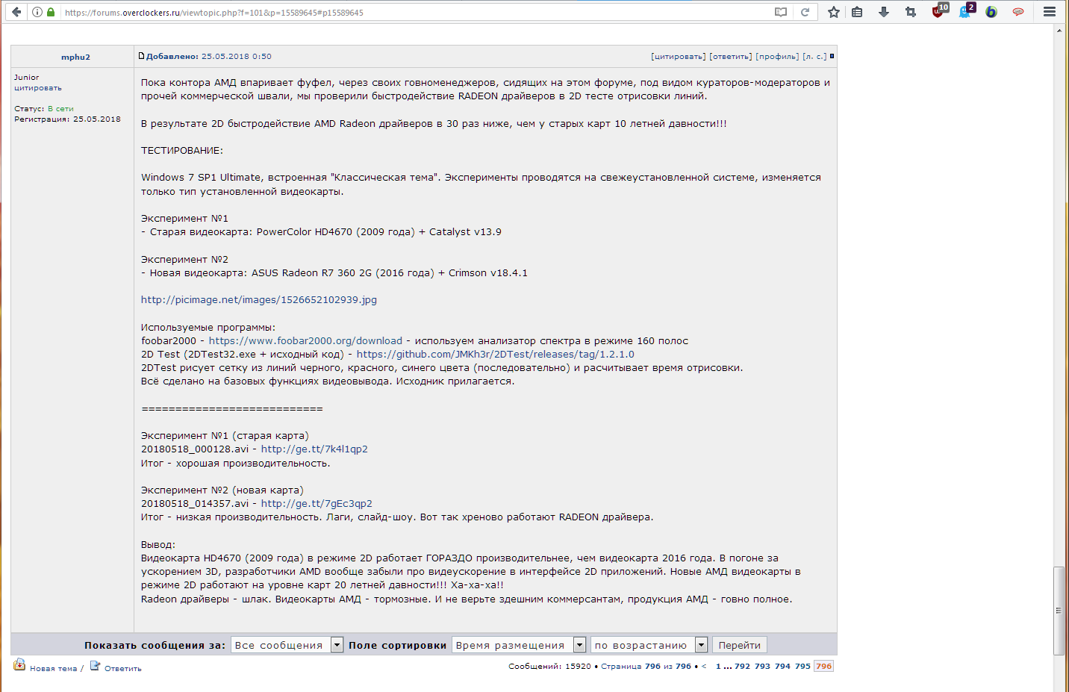Open picimage.net image link
The image size is (1069, 692).
259,300
